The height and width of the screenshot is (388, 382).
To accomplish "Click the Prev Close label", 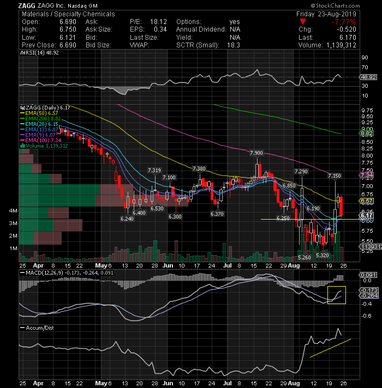I will click(39, 45).
